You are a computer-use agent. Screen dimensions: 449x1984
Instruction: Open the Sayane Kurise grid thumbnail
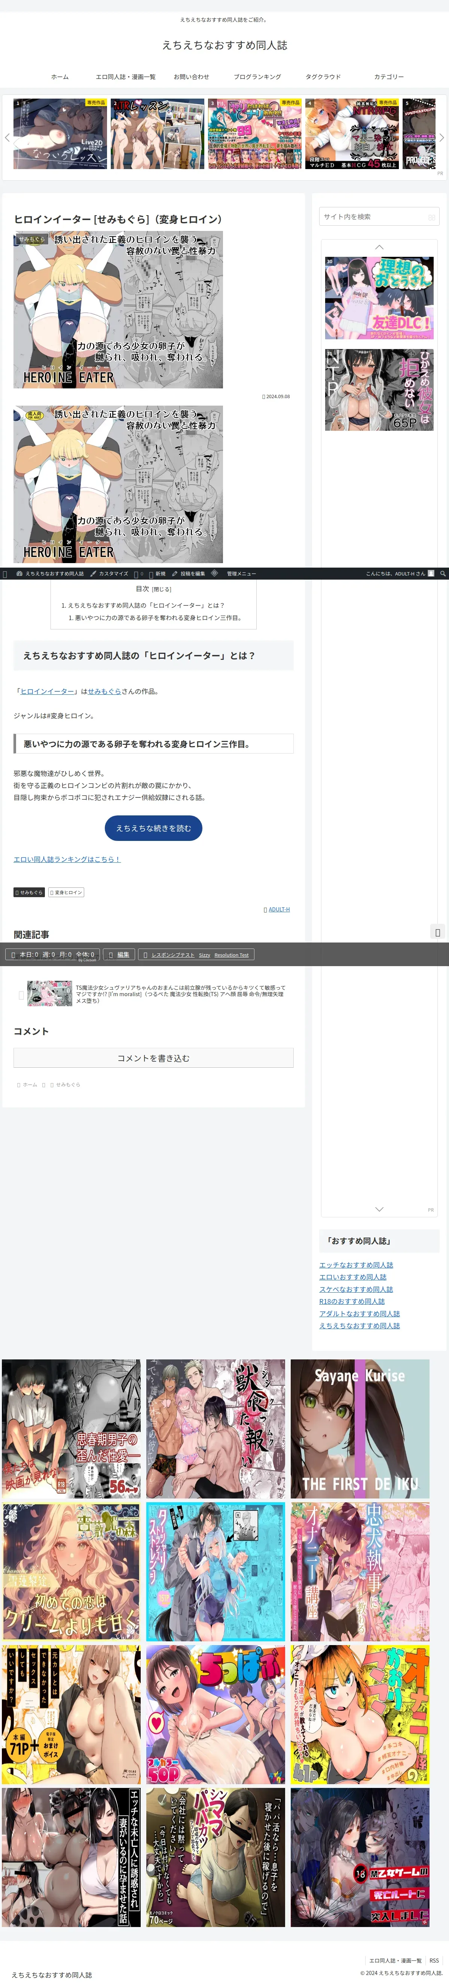(360, 1429)
